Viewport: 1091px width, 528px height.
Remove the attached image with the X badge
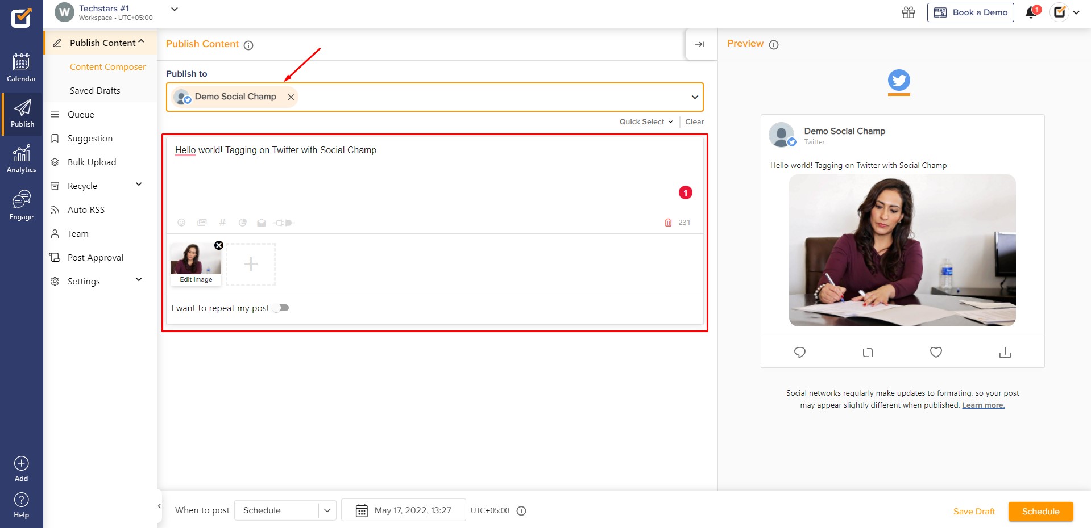click(x=219, y=245)
